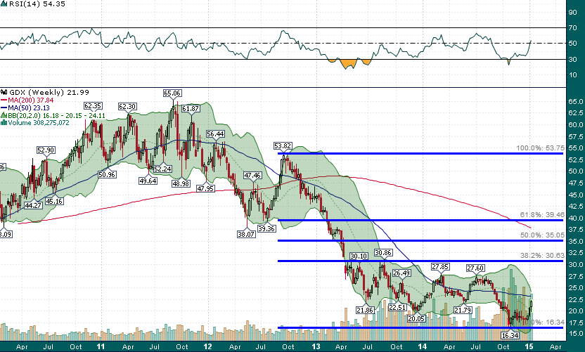The width and height of the screenshot is (585, 352).
Task: Click the 100.0%: 53.75 Fibonacci label
Action: coord(540,148)
